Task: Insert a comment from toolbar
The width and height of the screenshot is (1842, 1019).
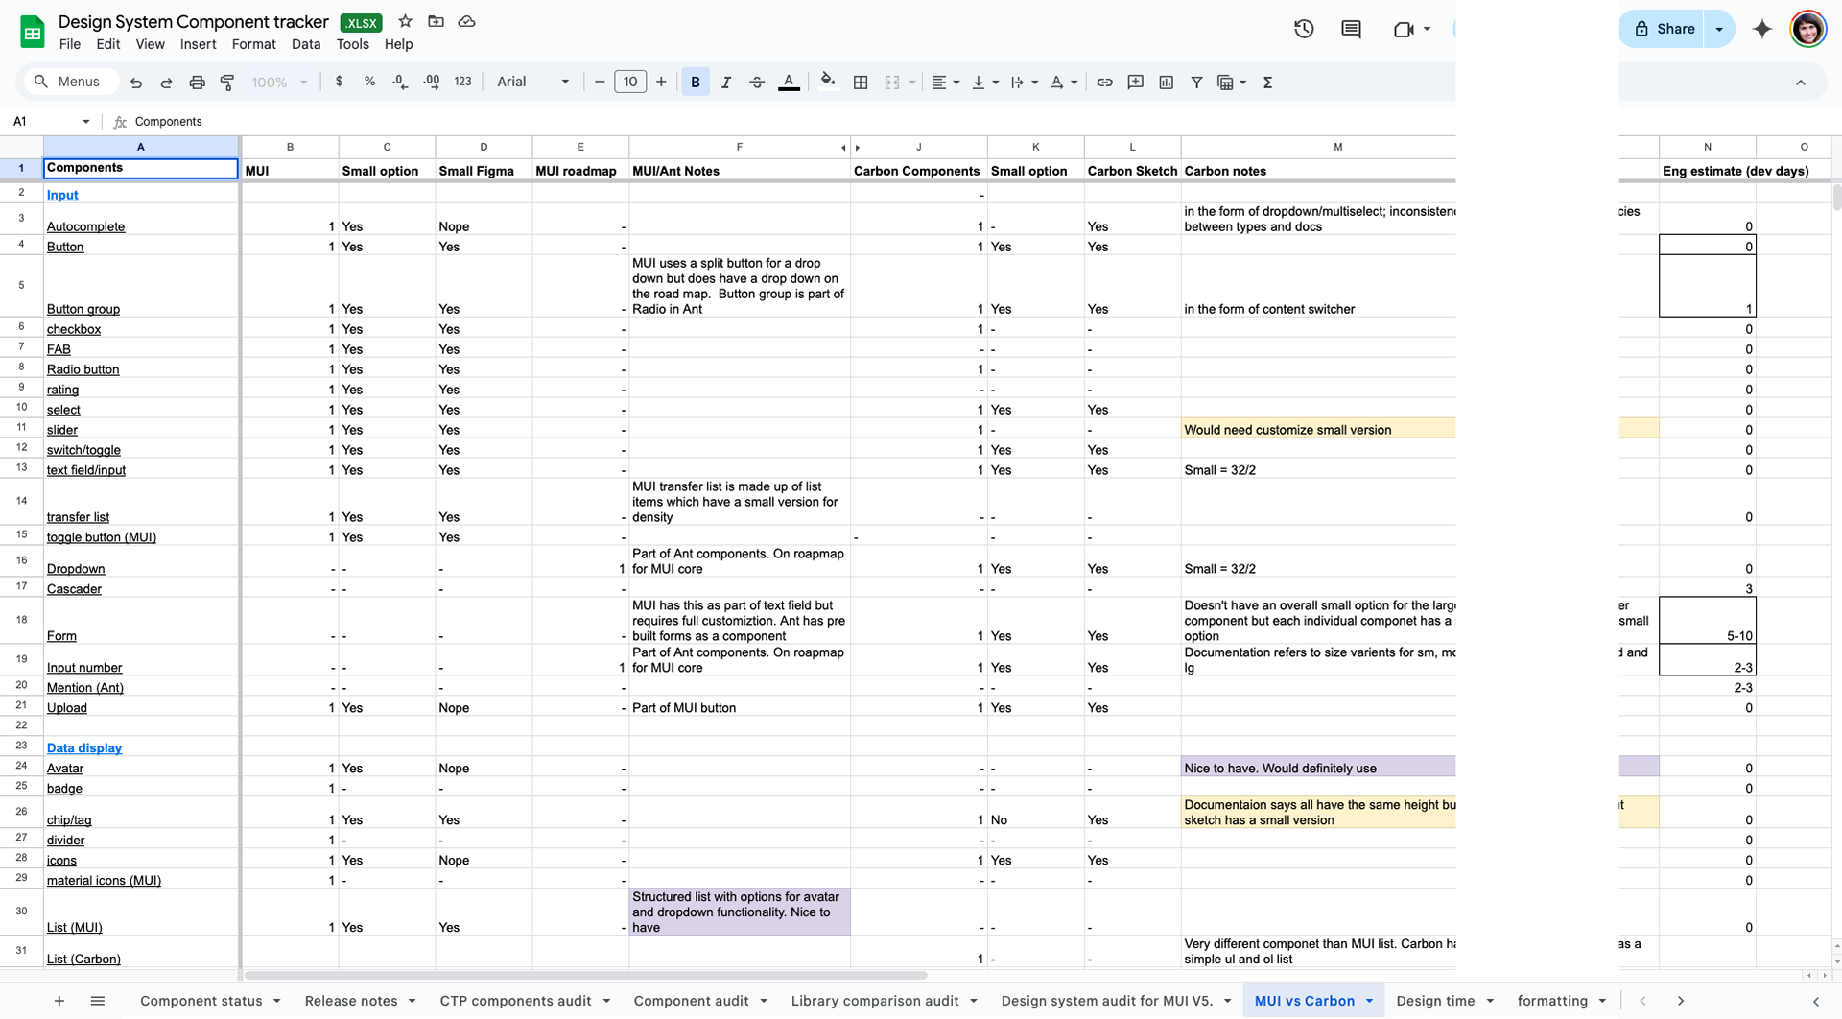Action: click(x=1136, y=83)
